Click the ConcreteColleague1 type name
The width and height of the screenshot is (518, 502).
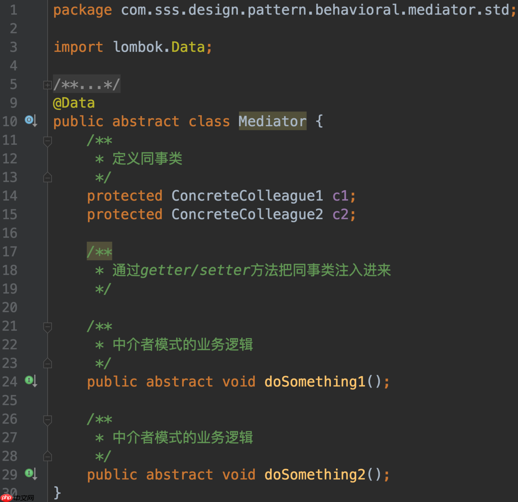pyautogui.click(x=247, y=195)
